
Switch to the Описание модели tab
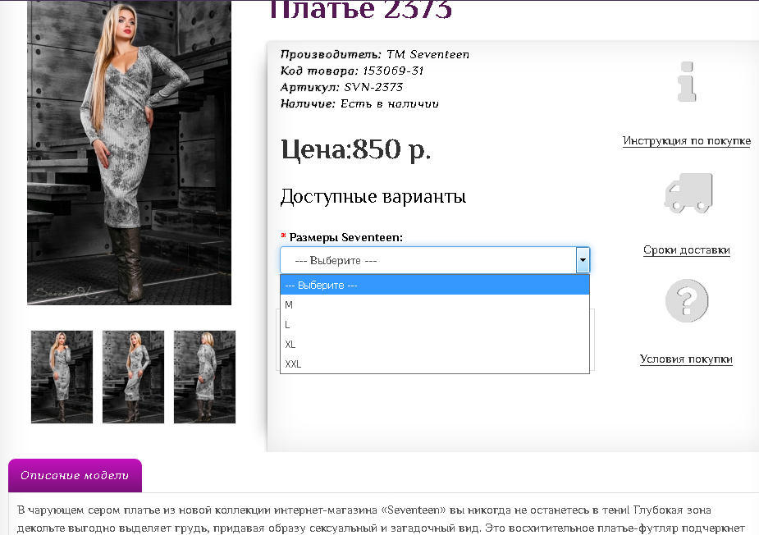click(x=75, y=476)
